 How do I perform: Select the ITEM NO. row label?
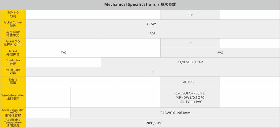pos(13,14)
